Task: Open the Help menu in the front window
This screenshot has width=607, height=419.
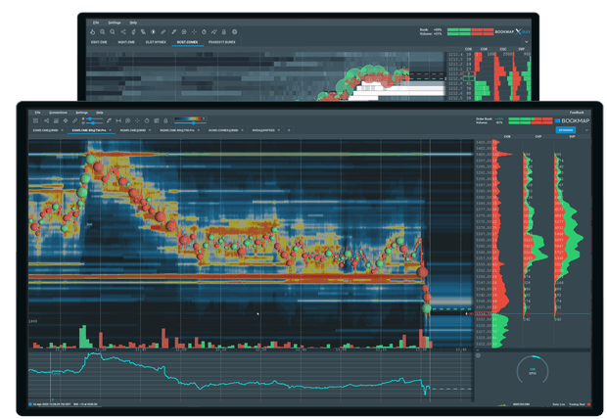Action: (x=100, y=113)
